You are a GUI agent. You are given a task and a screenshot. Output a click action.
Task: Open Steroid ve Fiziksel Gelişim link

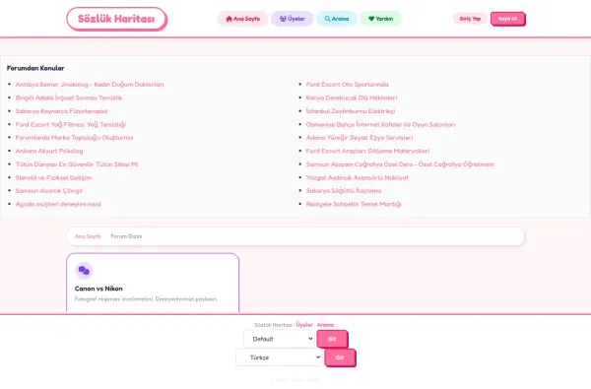53,177
